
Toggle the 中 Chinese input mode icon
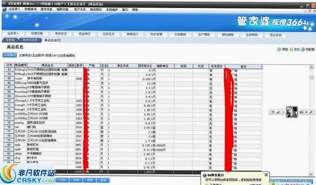273,112
